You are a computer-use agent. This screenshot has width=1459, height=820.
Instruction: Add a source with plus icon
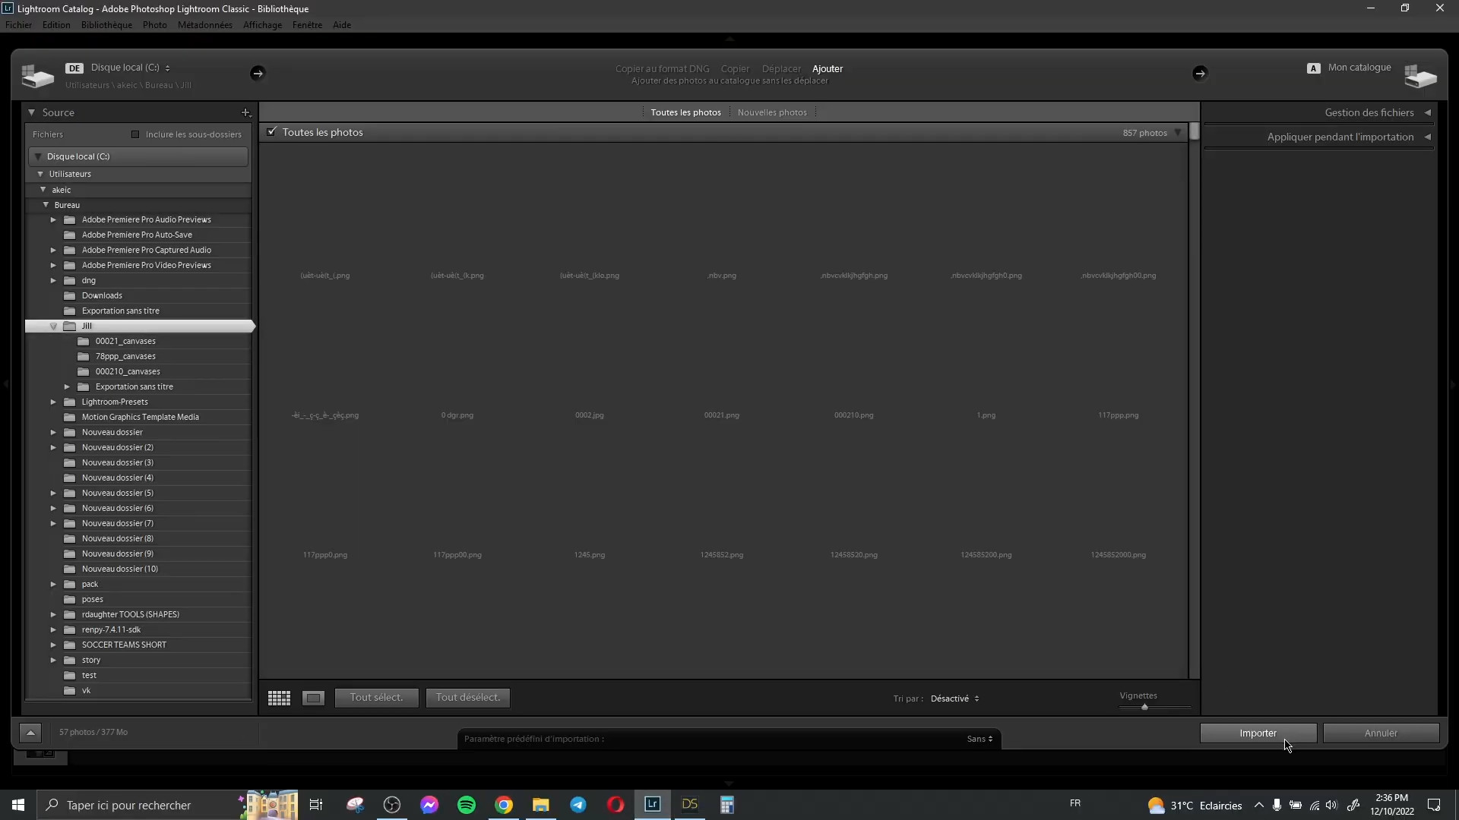tap(245, 112)
